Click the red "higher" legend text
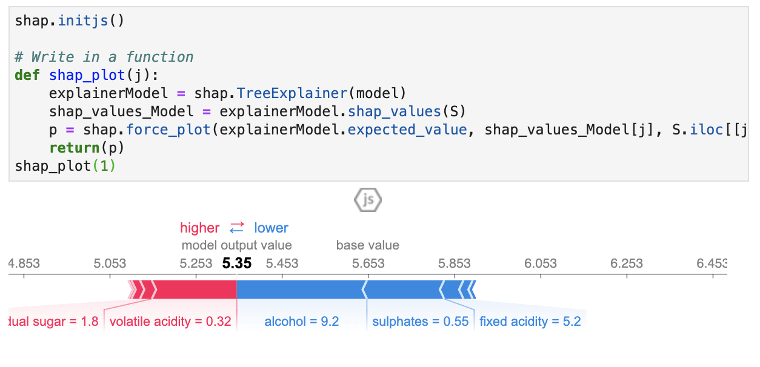 [199, 228]
